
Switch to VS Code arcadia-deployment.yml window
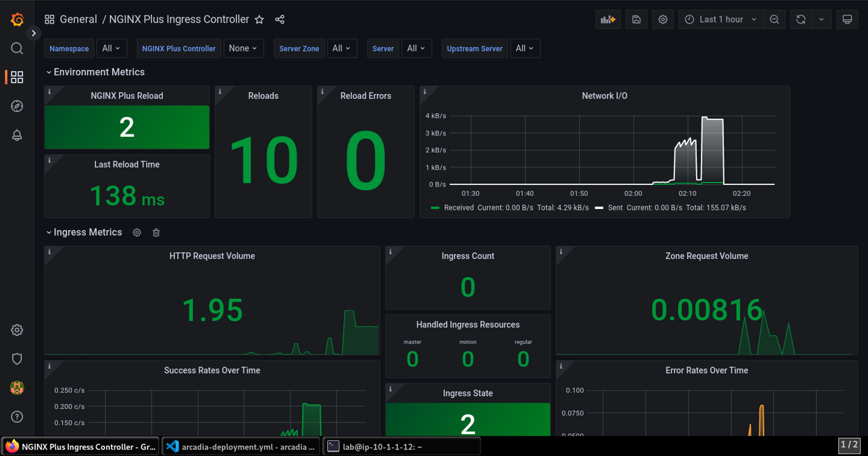click(241, 447)
